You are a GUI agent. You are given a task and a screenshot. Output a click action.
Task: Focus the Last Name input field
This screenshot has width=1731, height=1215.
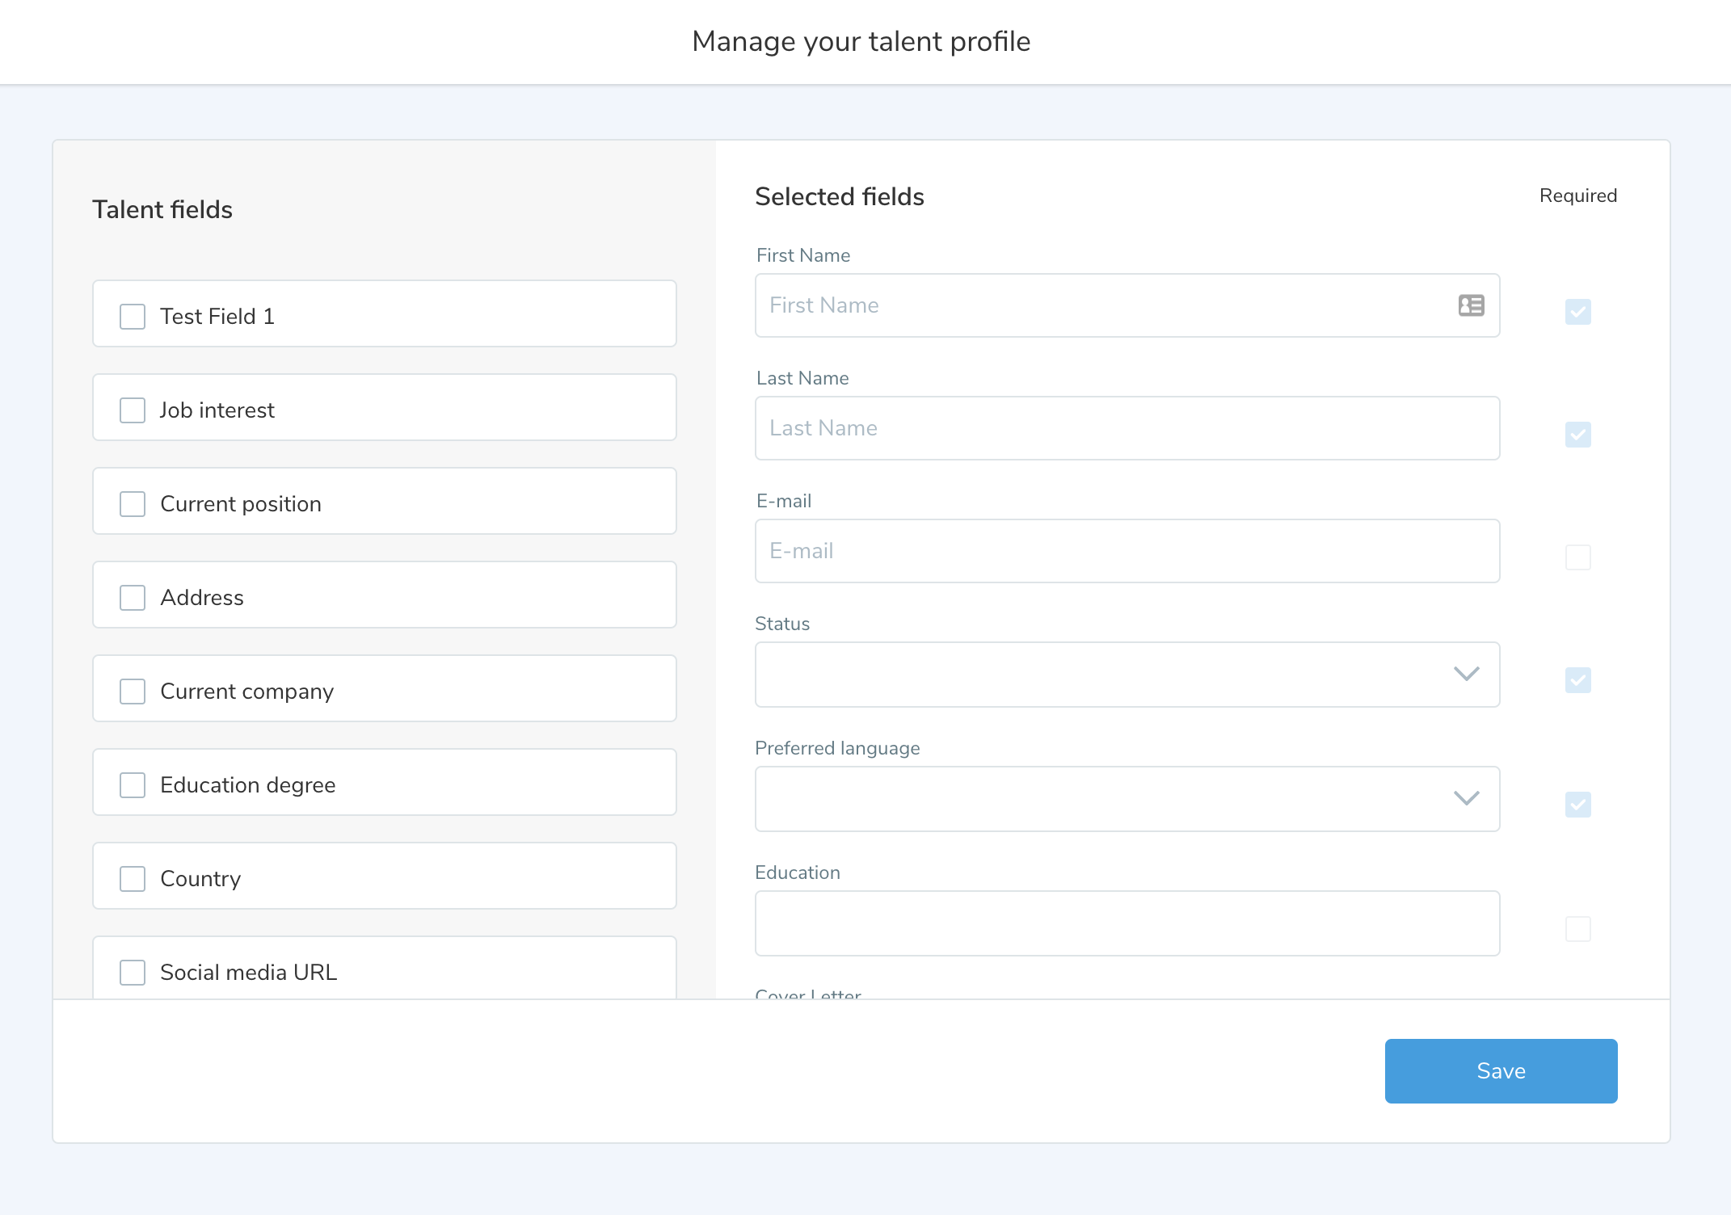pos(1127,428)
